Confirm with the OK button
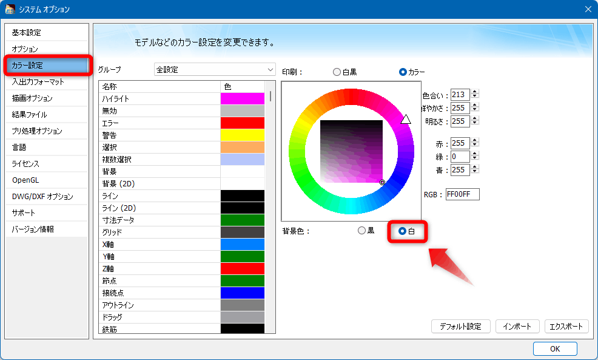This screenshot has width=598, height=360. tap(555, 348)
